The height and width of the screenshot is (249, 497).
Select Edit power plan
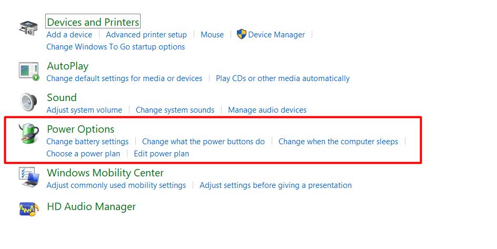[x=161, y=154]
